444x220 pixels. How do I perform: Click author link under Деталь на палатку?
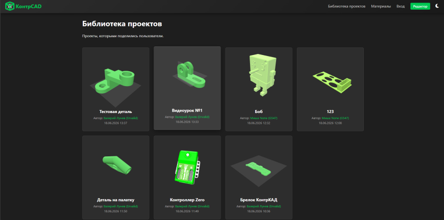[x=120, y=206]
